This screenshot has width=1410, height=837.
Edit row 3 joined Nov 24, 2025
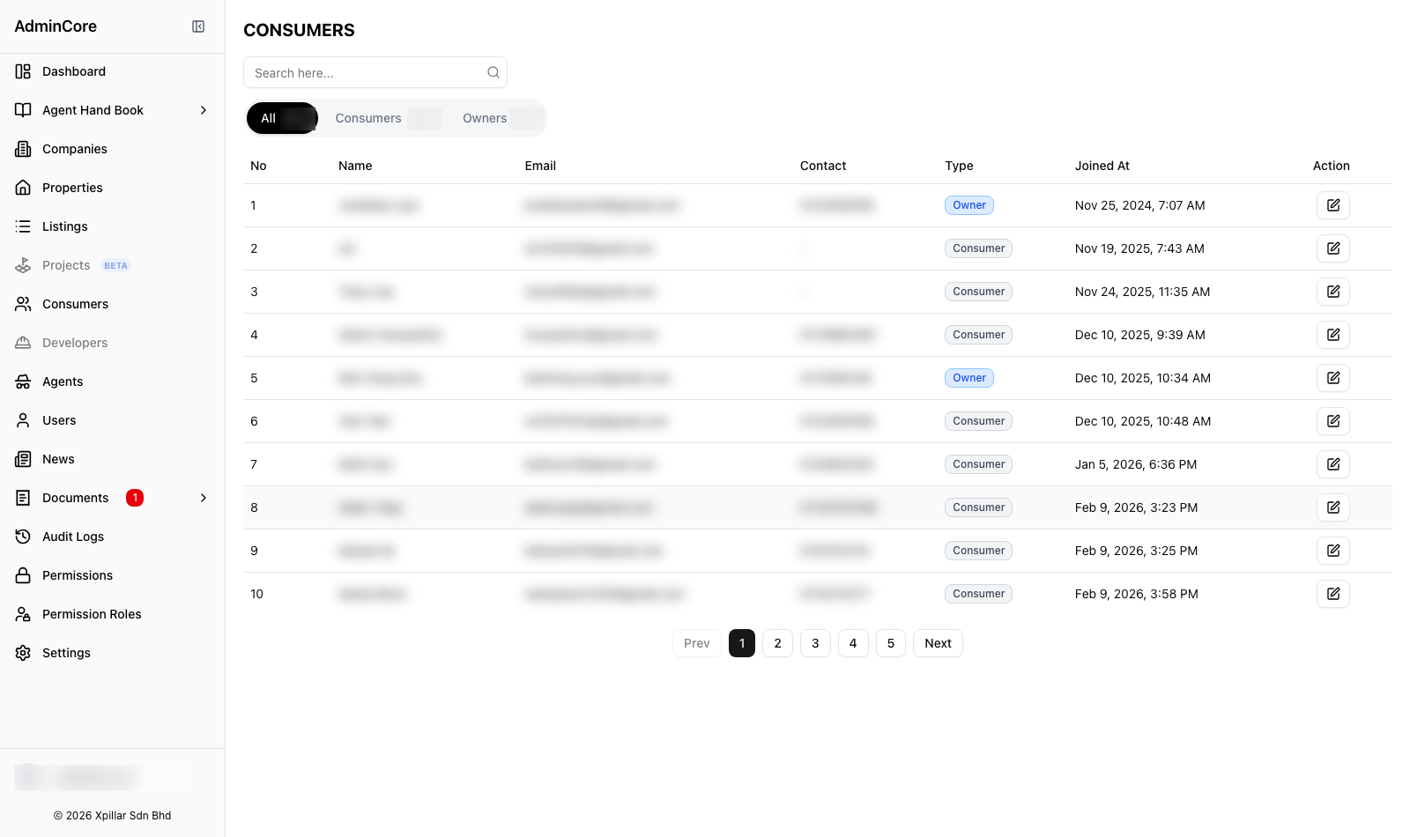1333,292
